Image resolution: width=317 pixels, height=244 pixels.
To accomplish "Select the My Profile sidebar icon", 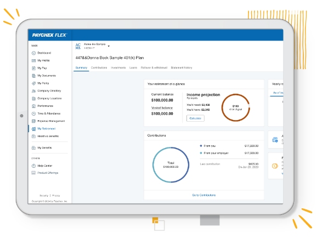I will click(x=34, y=61).
